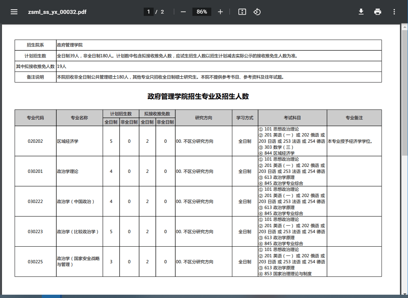Open the more actions menu
The width and height of the screenshot is (408, 298).
pos(394,12)
